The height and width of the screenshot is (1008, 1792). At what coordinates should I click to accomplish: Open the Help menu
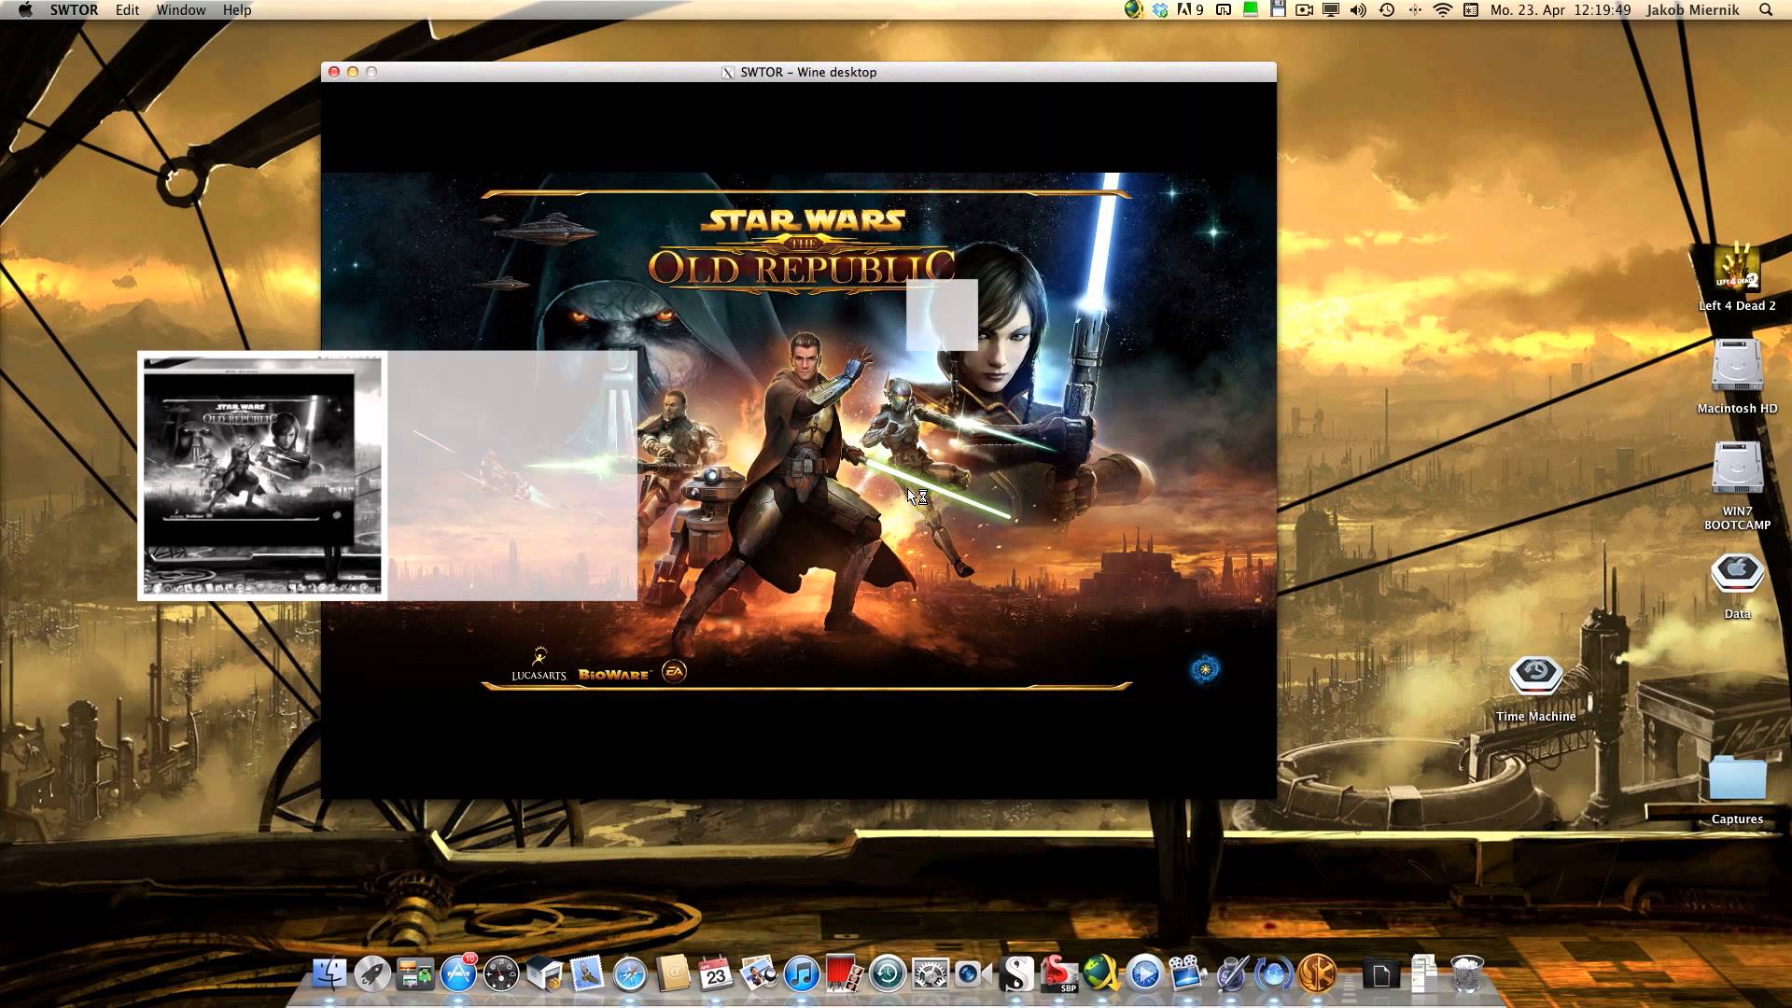coord(237,10)
